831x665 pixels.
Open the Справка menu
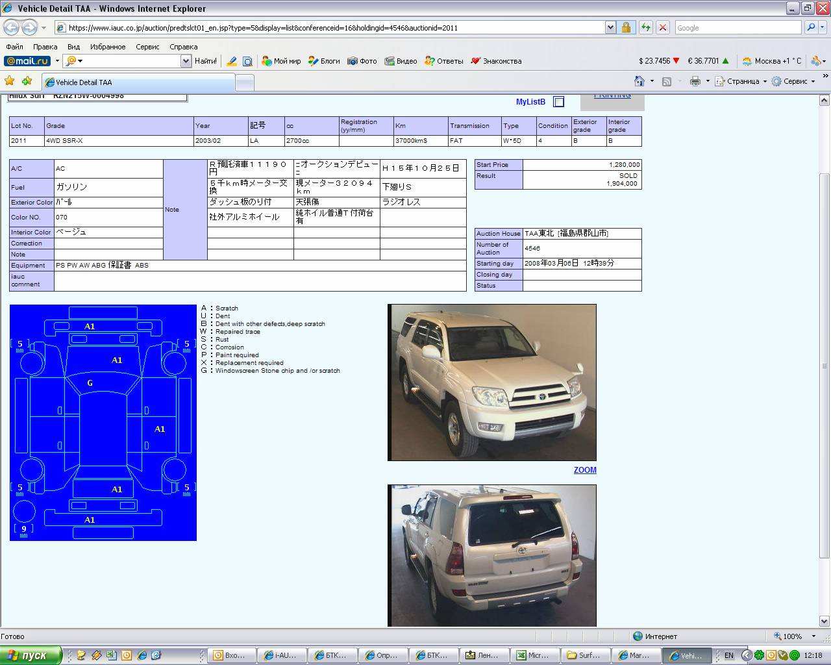coord(183,47)
